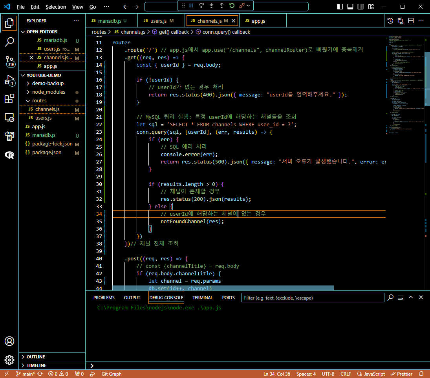Switch to app.js editor tab
Viewport: 430px width, 378px height.
point(263,21)
